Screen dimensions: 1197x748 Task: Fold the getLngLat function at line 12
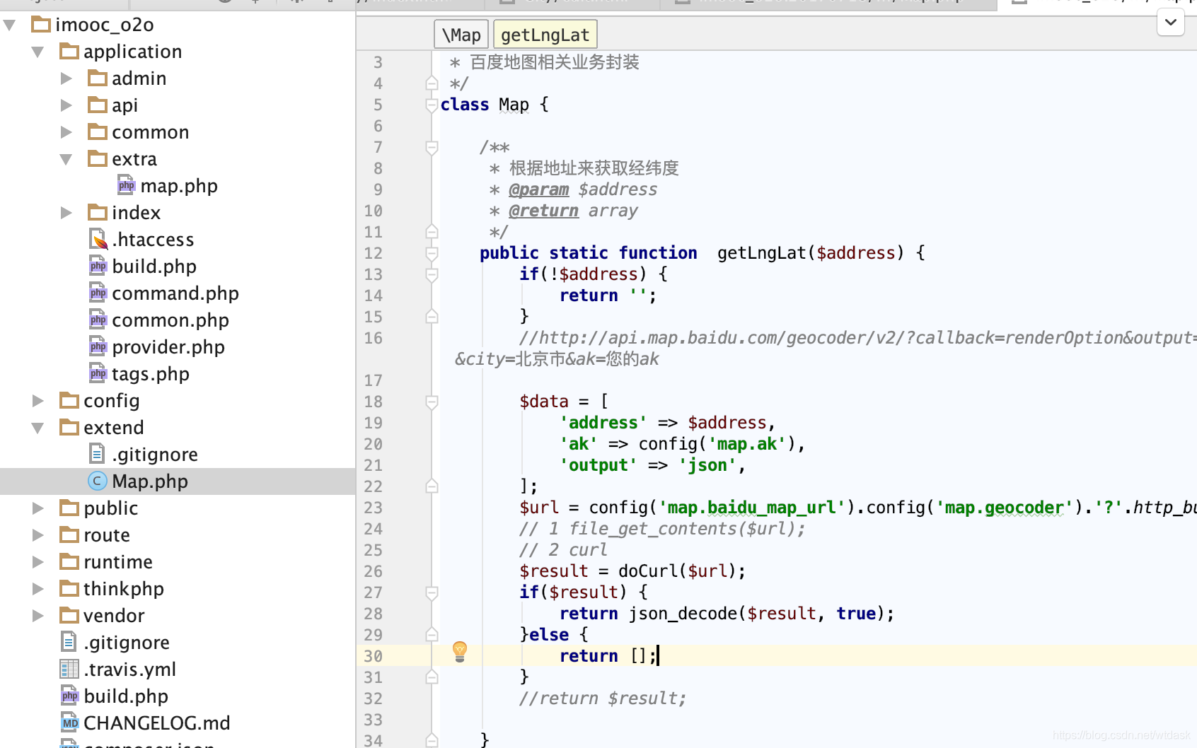432,253
